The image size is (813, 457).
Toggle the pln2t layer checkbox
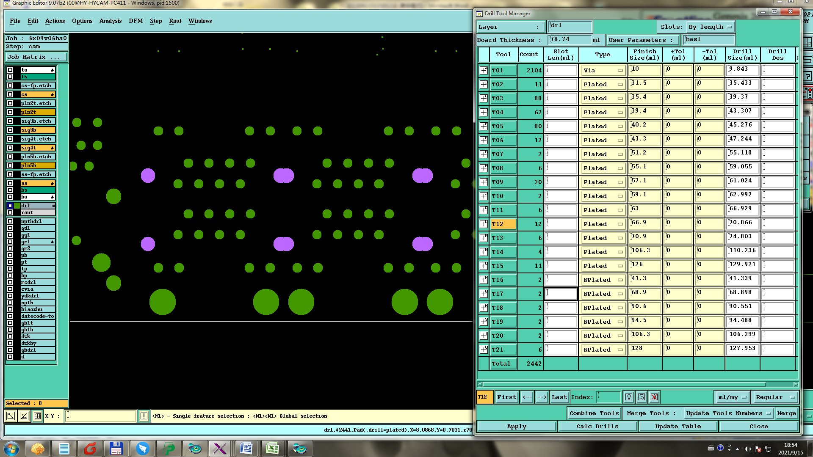(10, 112)
